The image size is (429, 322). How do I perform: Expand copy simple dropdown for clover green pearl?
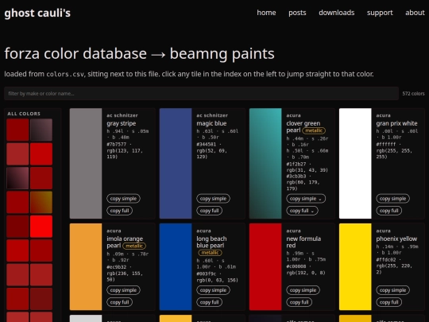coord(306,199)
